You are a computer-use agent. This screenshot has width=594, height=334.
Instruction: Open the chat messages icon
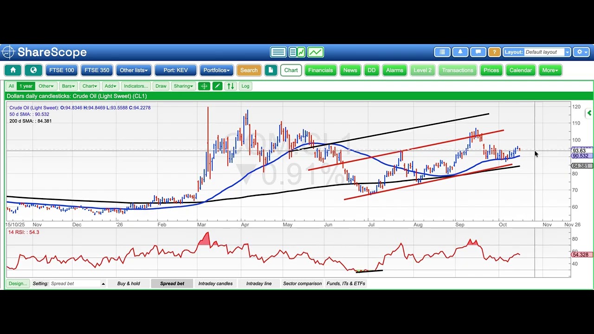[478, 52]
